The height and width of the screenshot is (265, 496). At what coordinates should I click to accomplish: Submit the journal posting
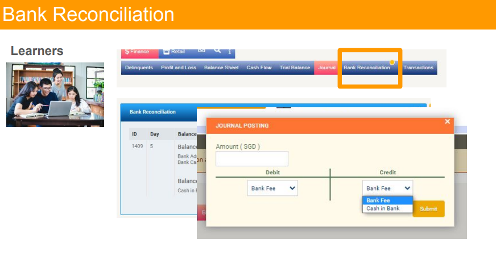coord(429,209)
